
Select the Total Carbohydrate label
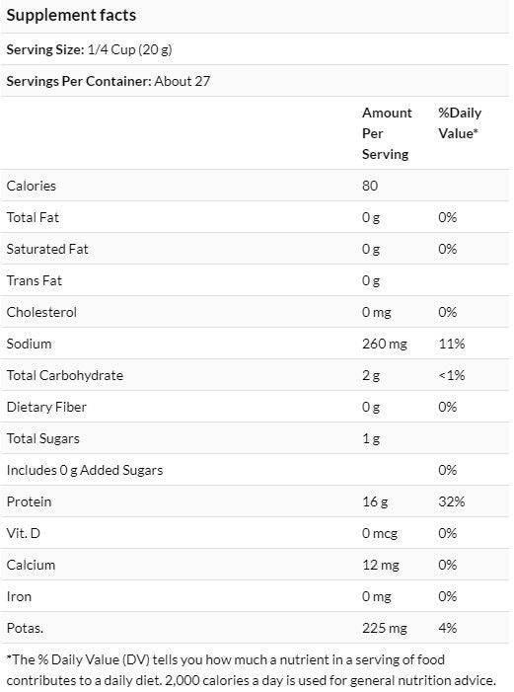point(65,375)
